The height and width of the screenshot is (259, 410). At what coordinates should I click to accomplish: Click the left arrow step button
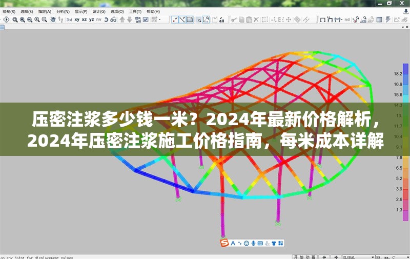click(x=324, y=257)
